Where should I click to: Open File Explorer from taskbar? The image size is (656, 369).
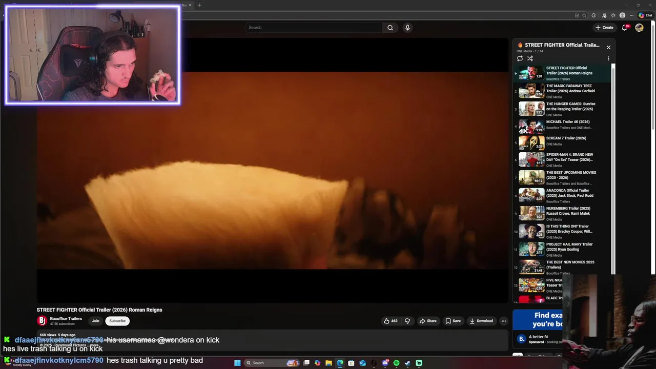(329, 363)
